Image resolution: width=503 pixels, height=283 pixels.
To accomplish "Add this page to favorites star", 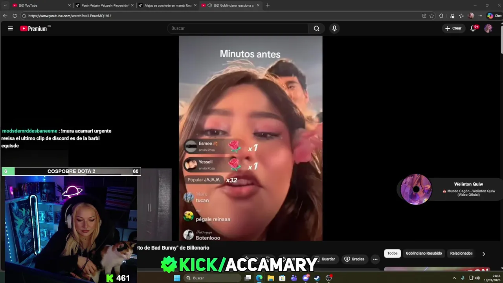I will point(431,16).
